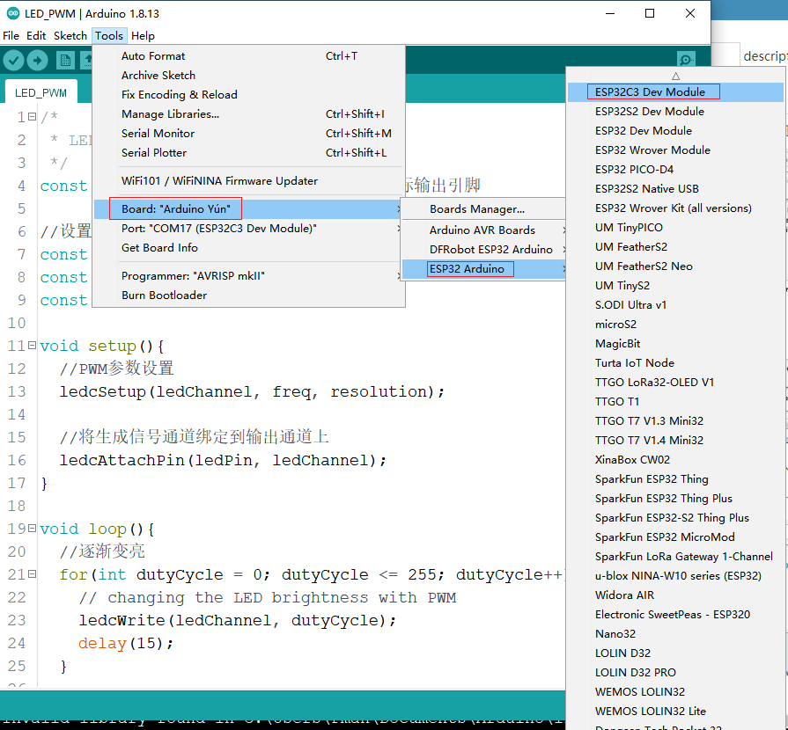Close the Tools menu via its title
The image size is (788, 730).
109,36
